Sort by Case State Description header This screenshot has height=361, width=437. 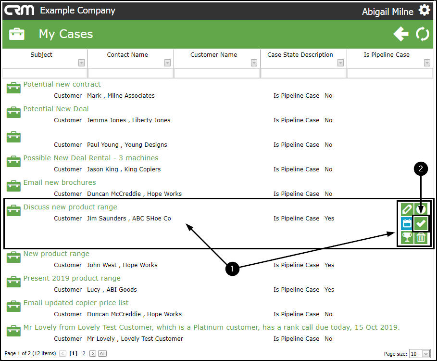tap(300, 55)
